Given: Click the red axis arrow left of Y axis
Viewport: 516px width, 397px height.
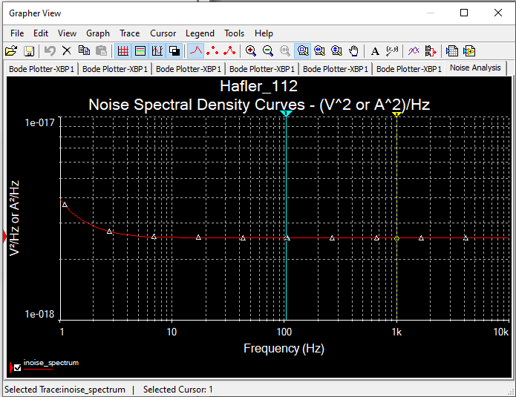Looking at the screenshot, I should (4, 237).
